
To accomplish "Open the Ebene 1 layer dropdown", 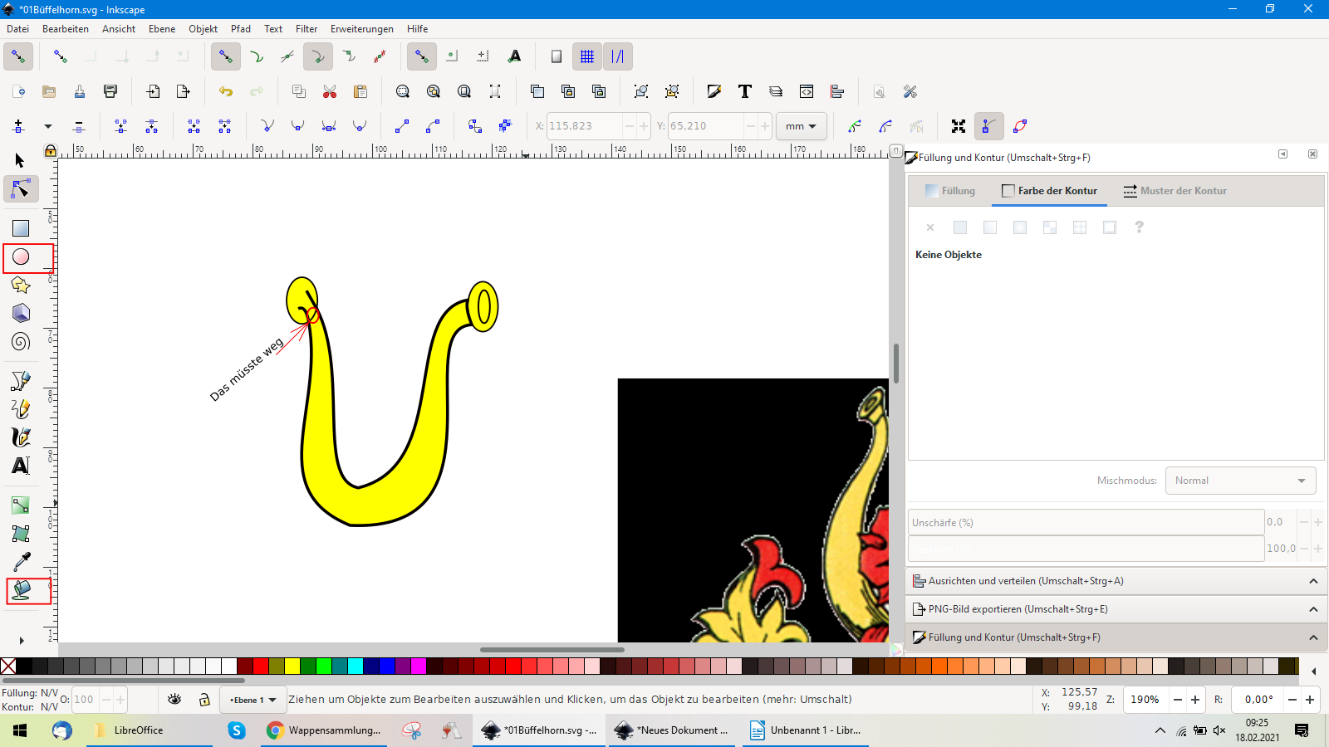I will 253,700.
